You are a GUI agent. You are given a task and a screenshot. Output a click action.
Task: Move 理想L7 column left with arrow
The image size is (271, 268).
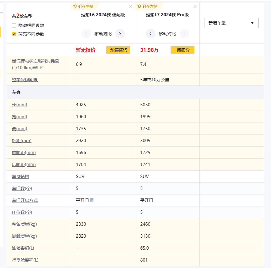tap(151, 34)
